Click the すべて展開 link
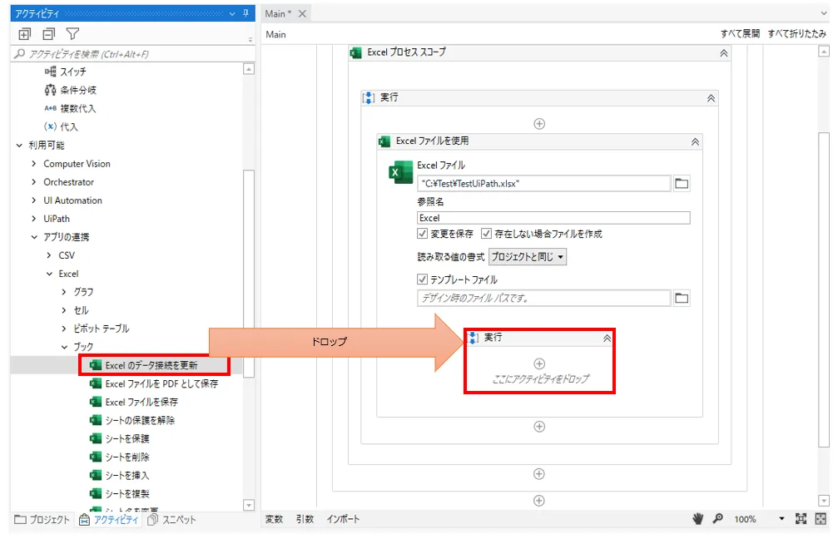 tap(740, 34)
